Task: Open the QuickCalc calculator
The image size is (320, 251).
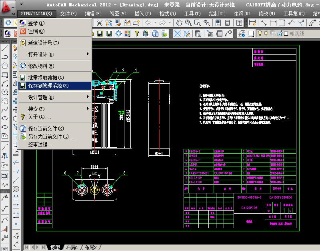Action: (227, 23)
